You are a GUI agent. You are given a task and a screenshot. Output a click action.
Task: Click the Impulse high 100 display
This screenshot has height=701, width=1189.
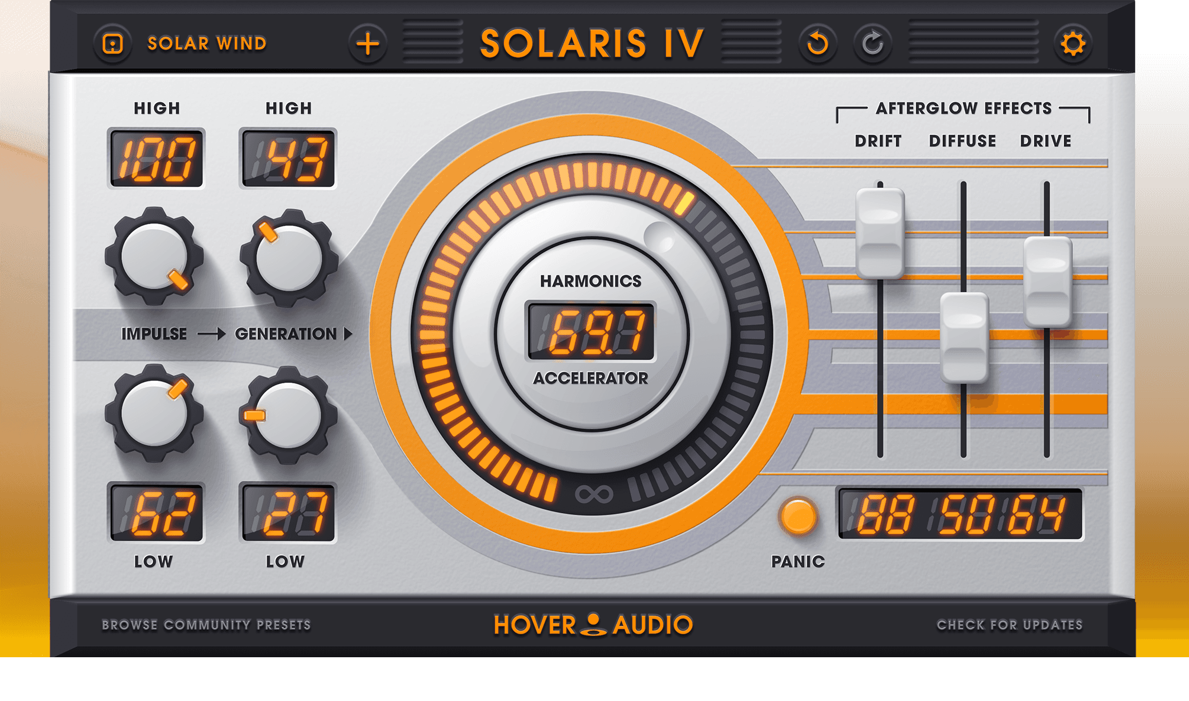156,159
